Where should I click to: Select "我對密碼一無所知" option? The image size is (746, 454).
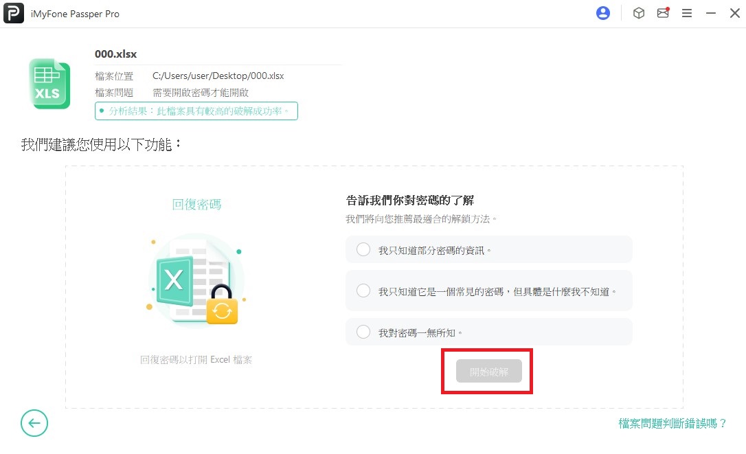tap(363, 332)
